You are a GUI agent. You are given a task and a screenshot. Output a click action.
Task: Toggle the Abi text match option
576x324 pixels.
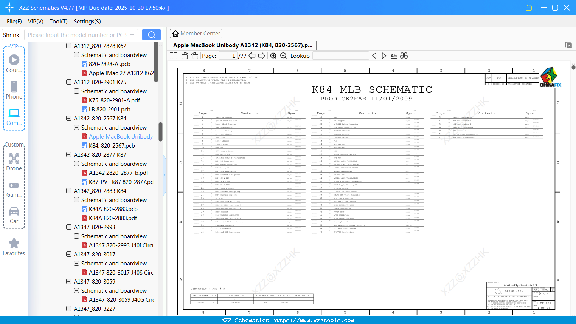(x=394, y=56)
